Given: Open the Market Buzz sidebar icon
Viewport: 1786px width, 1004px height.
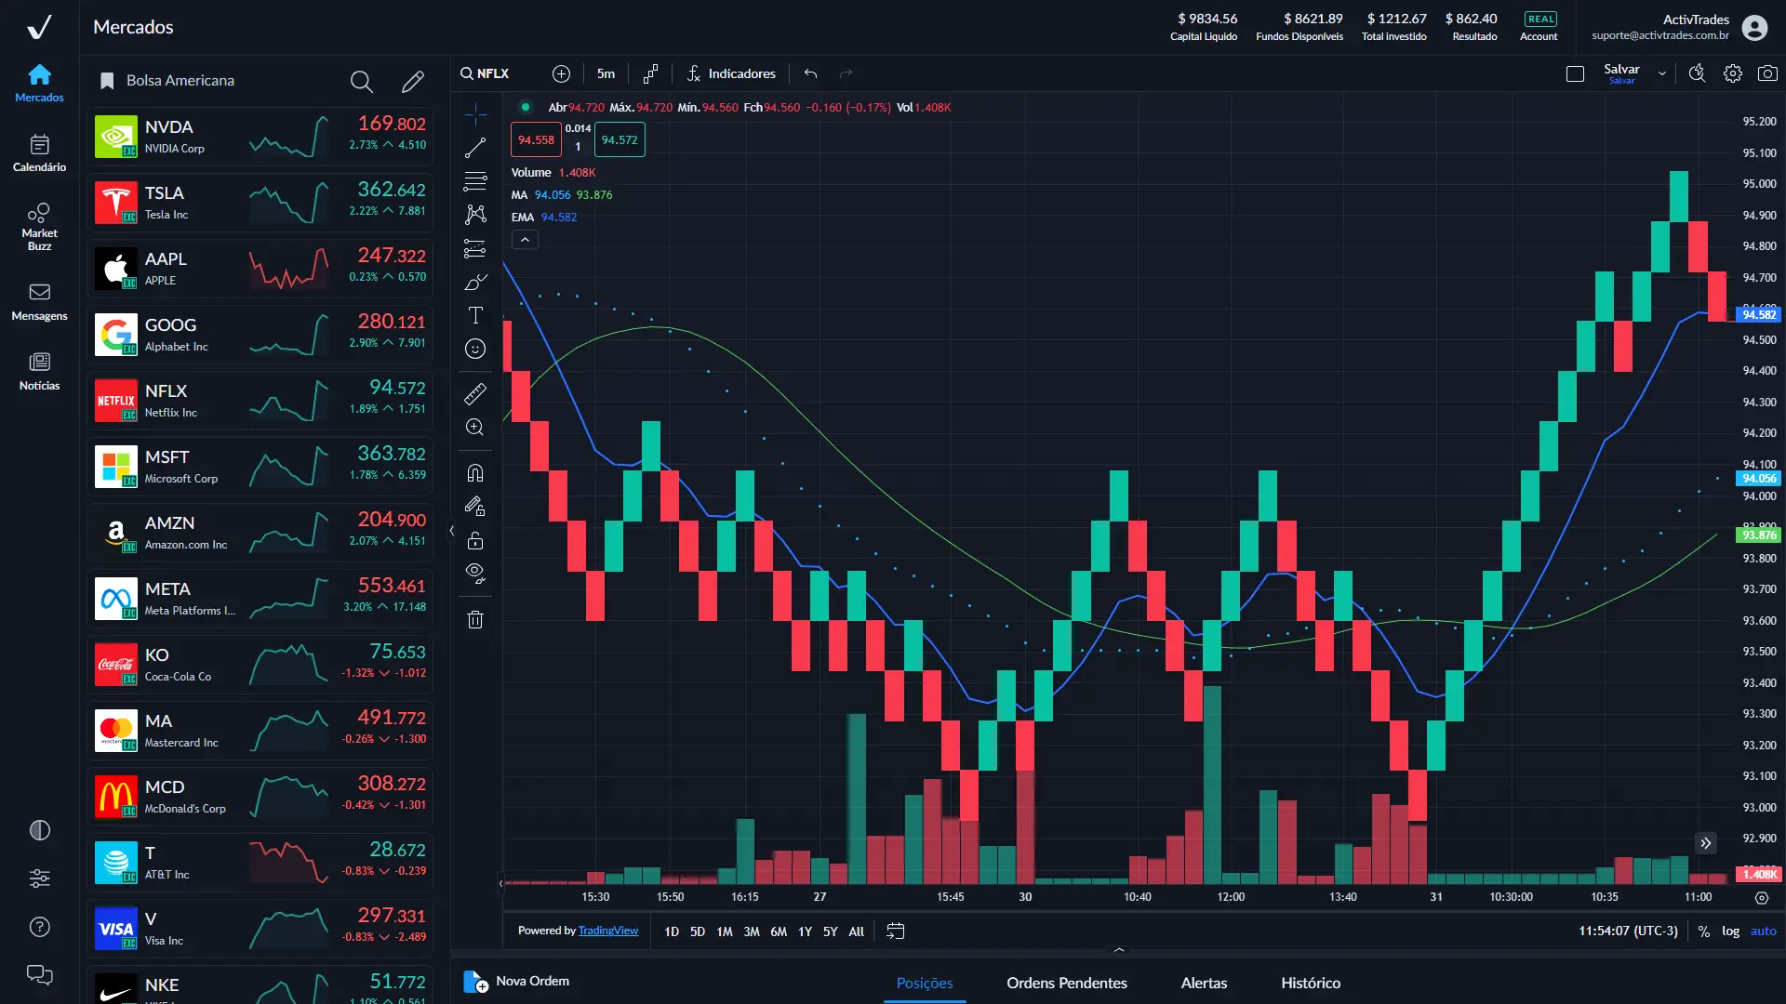Looking at the screenshot, I should 39,212.
